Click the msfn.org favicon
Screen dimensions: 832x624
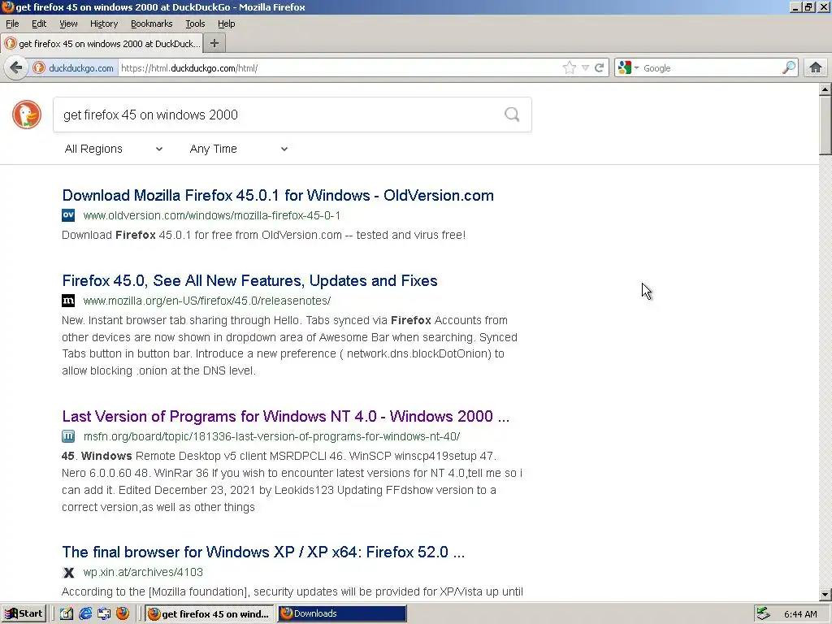68,436
